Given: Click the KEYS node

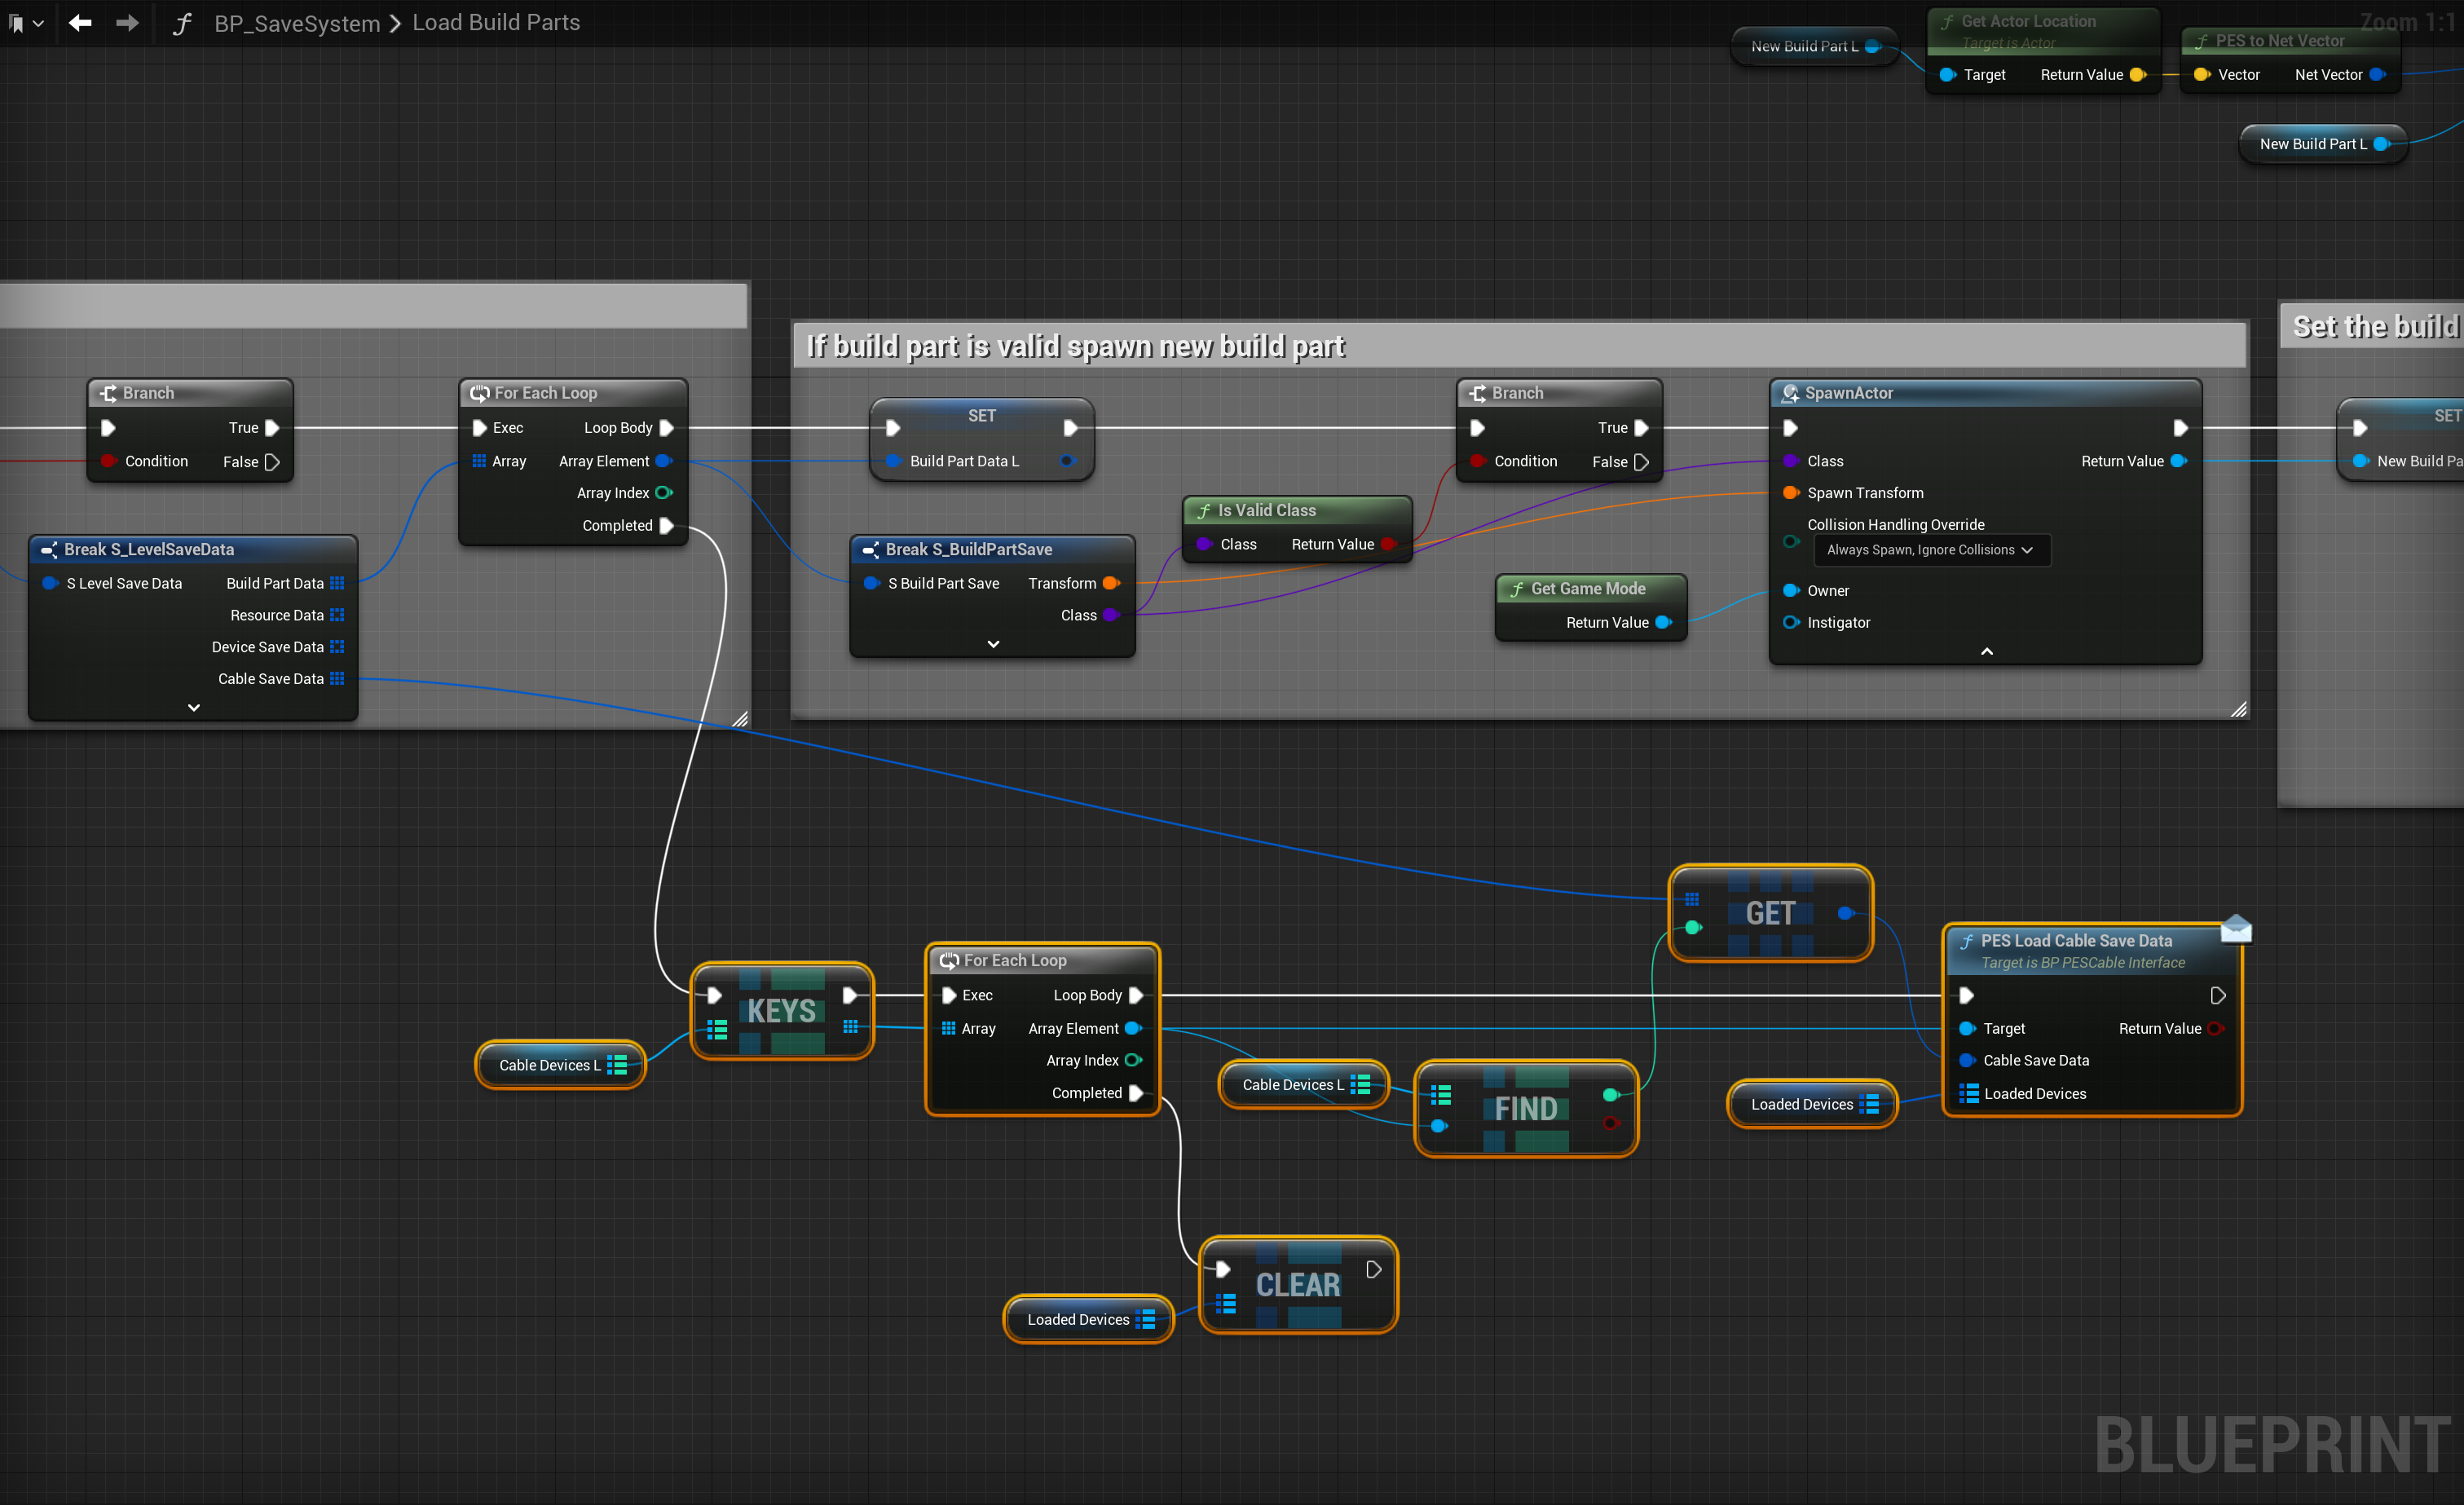Looking at the screenshot, I should 781,1011.
